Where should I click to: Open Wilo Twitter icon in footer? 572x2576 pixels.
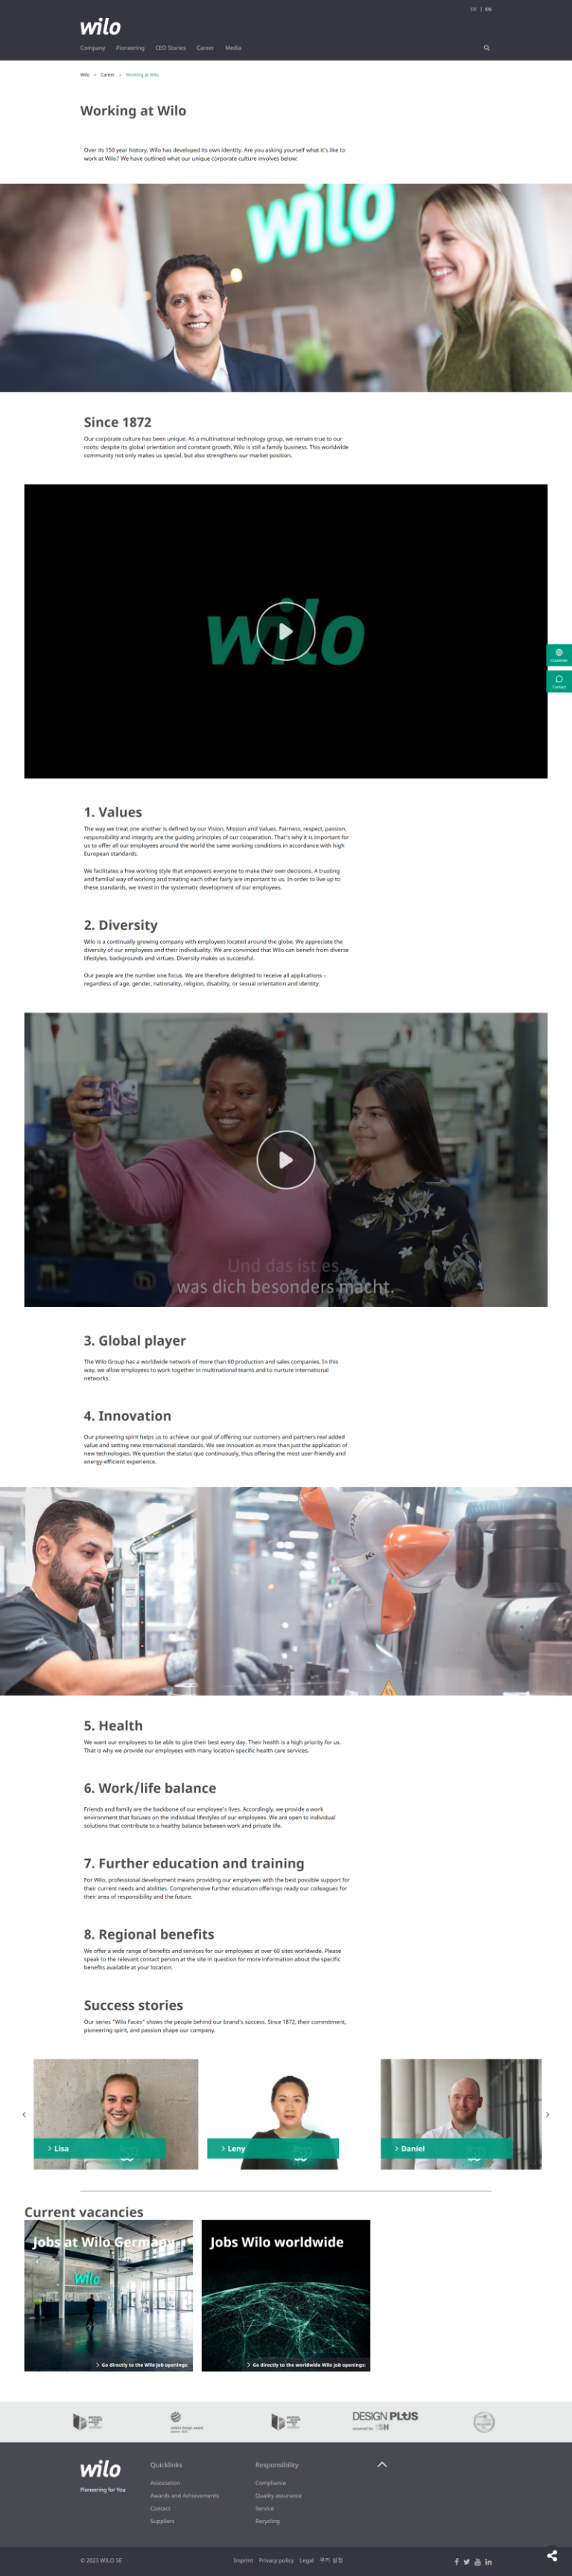467,2561
